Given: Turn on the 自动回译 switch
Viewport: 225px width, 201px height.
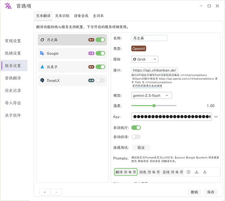Looking at the screenshot, I should tap(136, 137).
